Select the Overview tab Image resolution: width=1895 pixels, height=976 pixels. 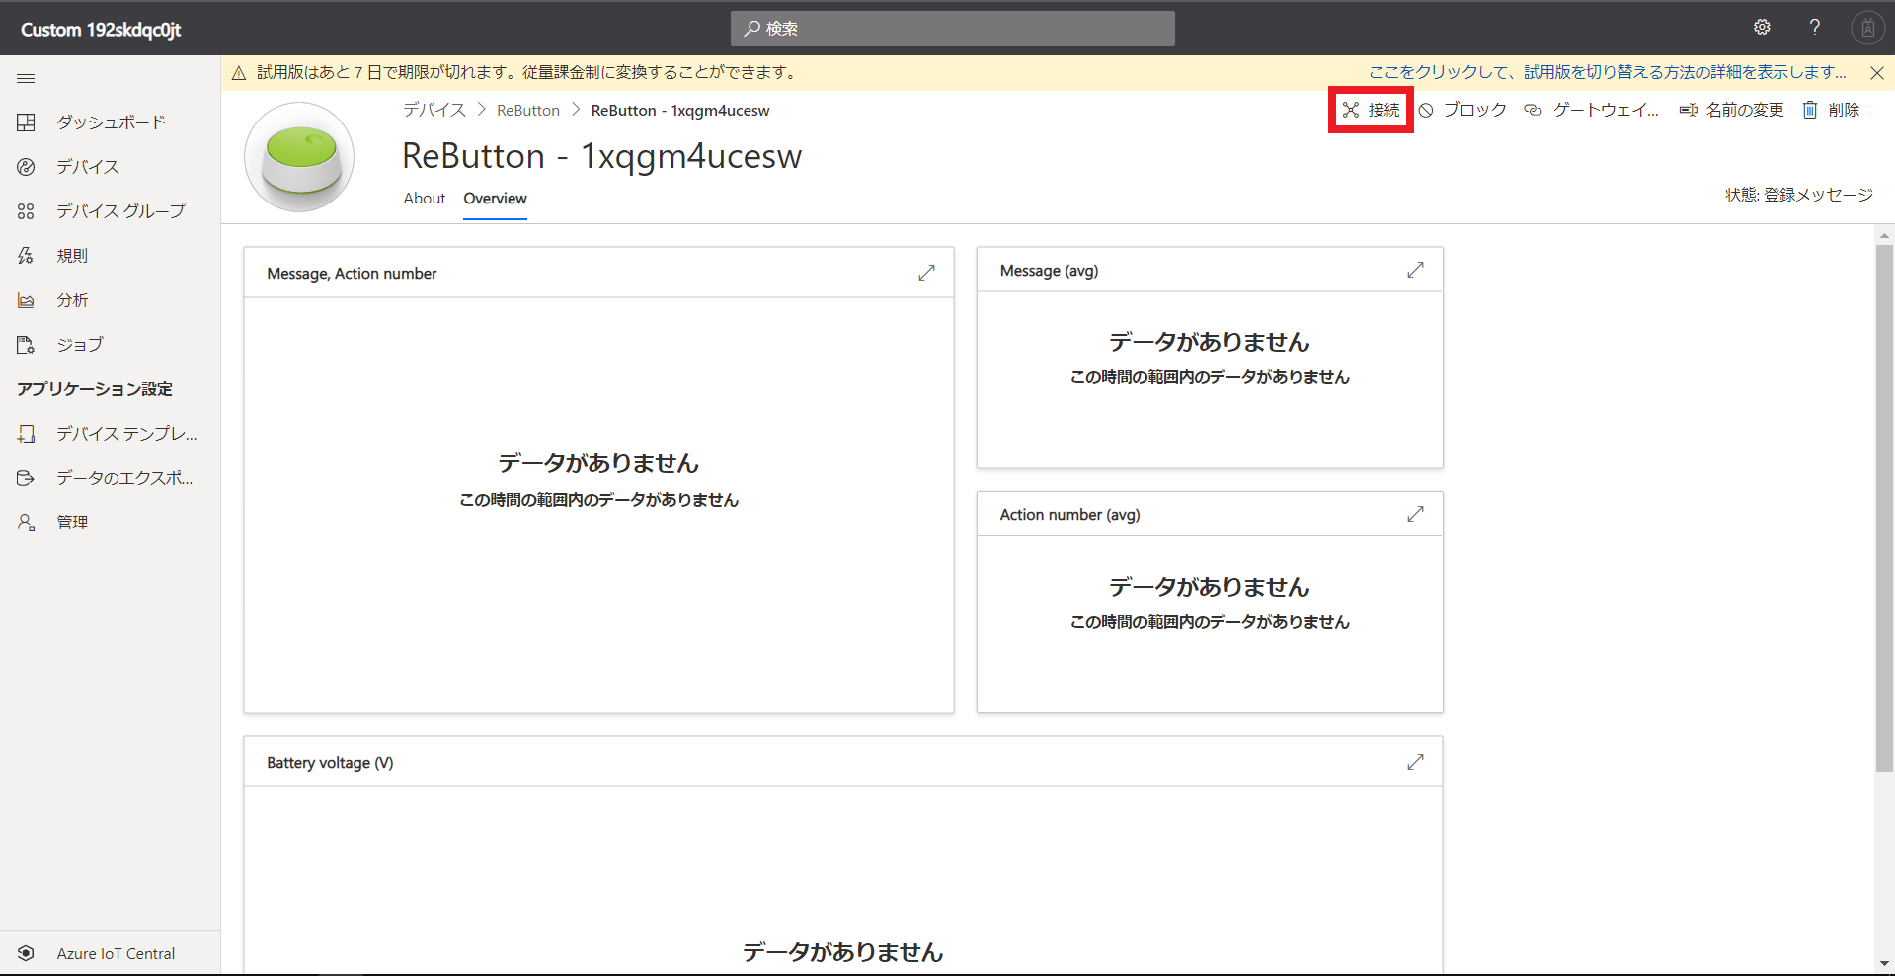click(x=495, y=199)
